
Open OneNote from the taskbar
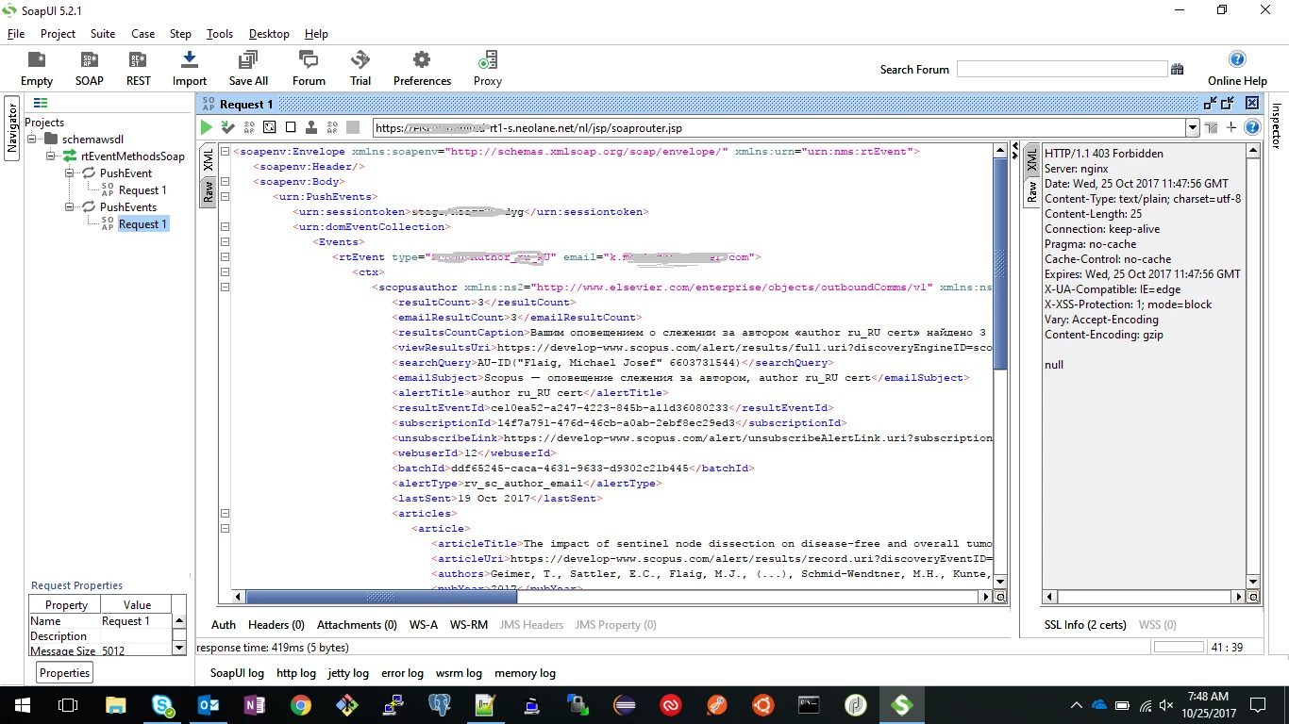pos(255,704)
